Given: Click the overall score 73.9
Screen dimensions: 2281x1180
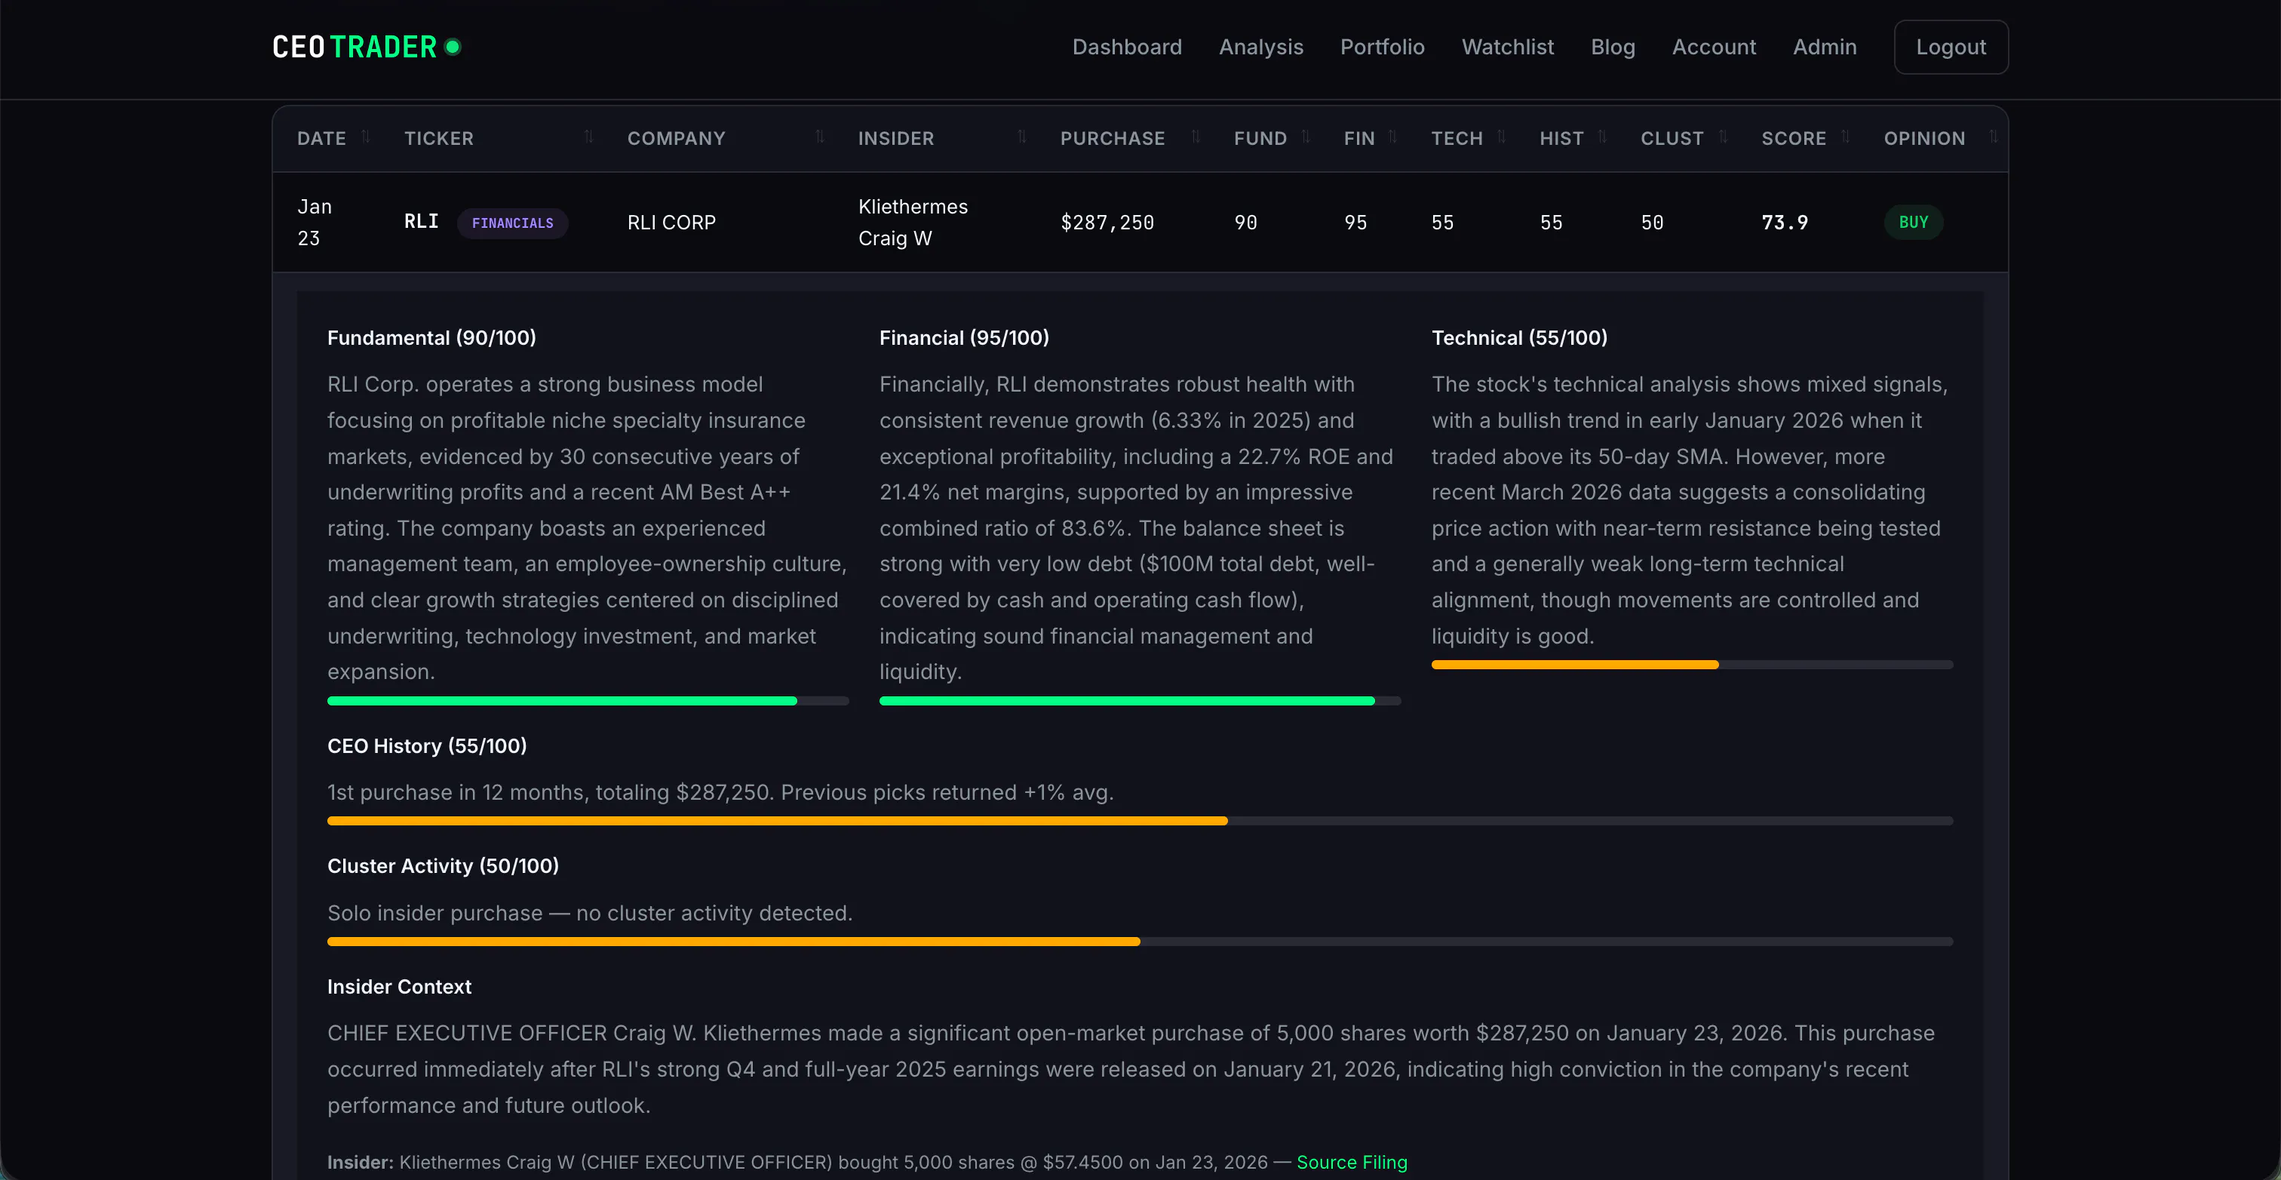Looking at the screenshot, I should 1784,223.
